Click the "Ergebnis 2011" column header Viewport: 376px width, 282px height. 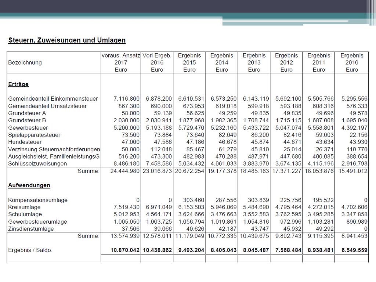319,62
